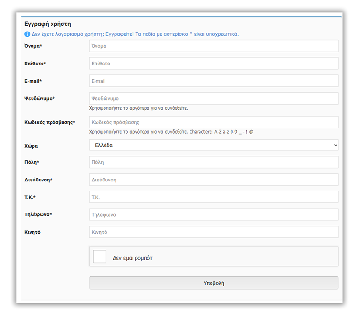Click the Τ.Κ. postal code field
The image size is (358, 319).
pyautogui.click(x=213, y=197)
